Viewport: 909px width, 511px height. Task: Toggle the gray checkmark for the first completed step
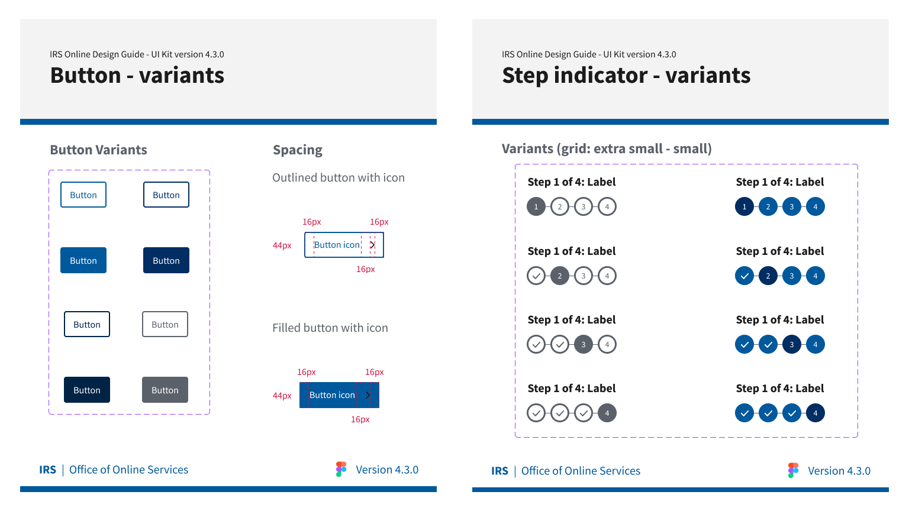[x=536, y=276]
